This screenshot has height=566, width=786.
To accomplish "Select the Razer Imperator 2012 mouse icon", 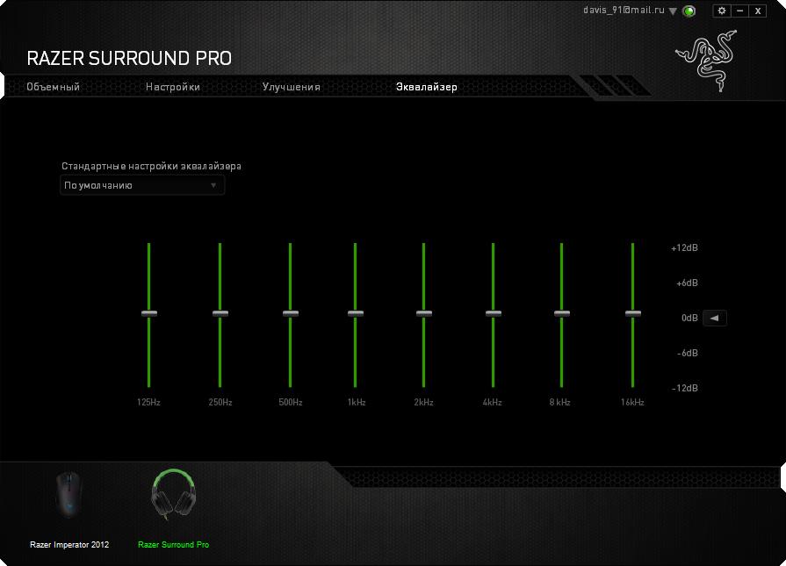I will 69,496.
